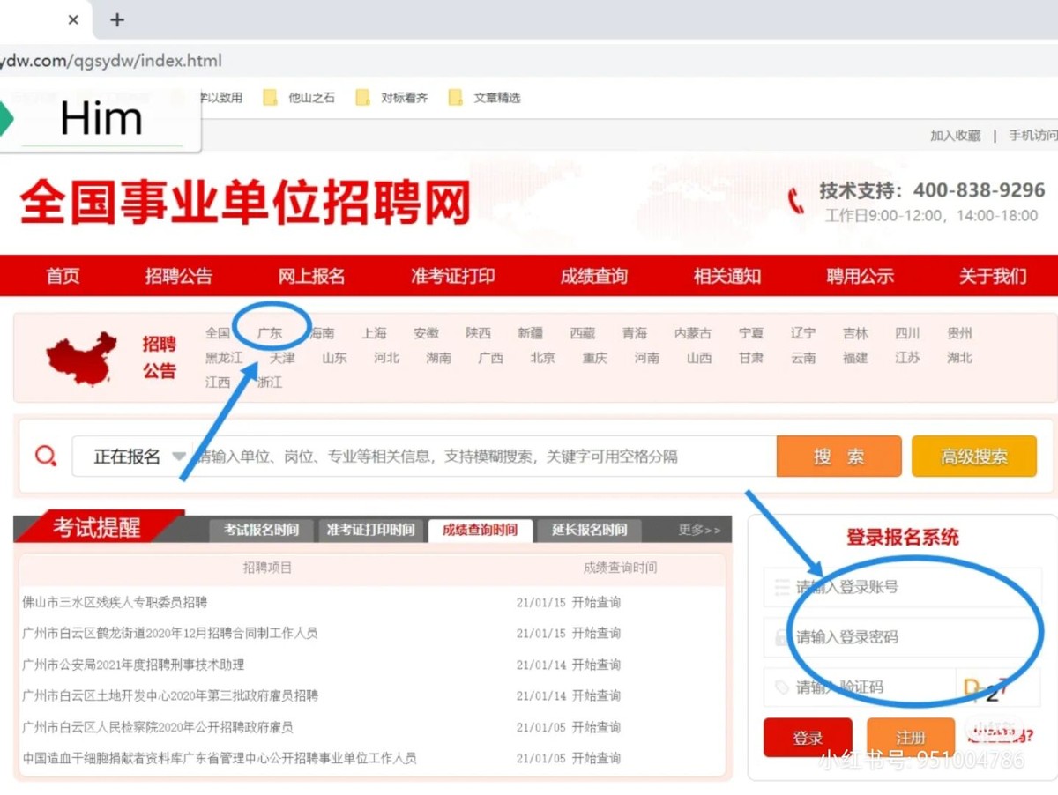
Task: Select the 山东 region link
Action: 334,358
